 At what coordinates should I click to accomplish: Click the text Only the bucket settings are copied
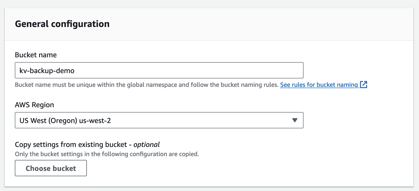pos(107,154)
